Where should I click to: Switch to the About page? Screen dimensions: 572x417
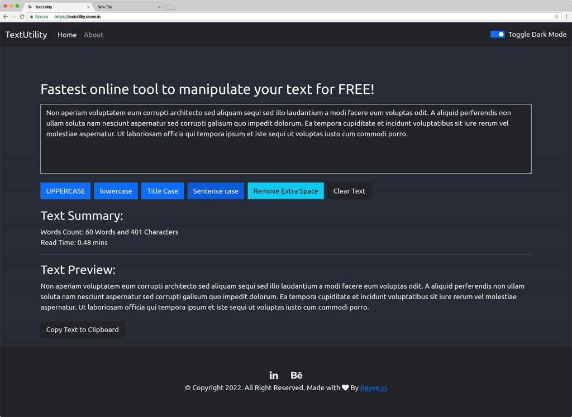pos(93,35)
